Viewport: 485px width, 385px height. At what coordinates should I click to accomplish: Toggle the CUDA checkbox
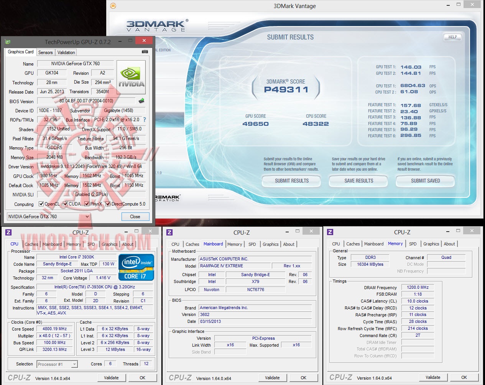[x=66, y=204]
